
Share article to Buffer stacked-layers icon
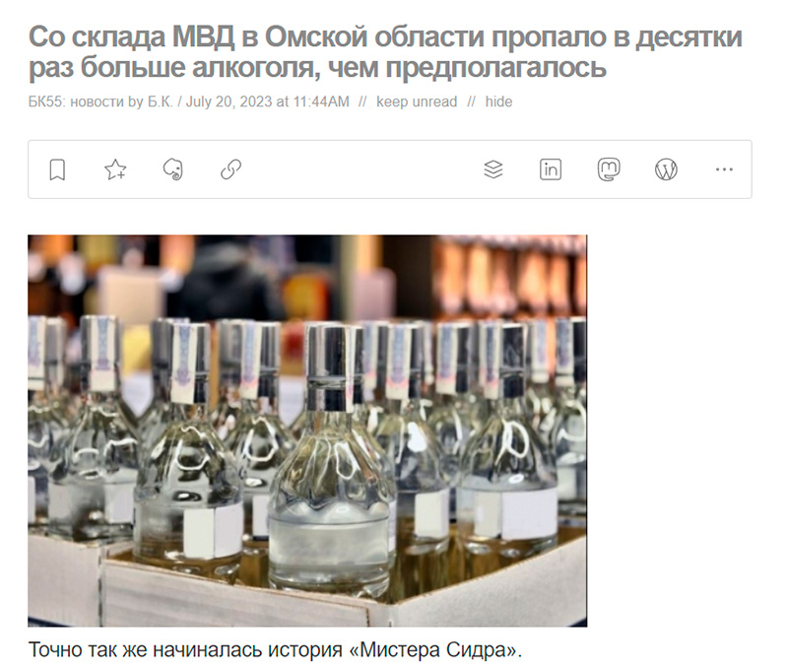[x=493, y=169]
